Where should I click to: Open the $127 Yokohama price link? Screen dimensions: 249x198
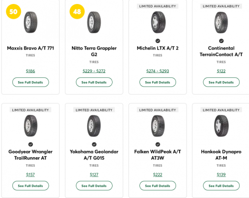tap(94, 175)
